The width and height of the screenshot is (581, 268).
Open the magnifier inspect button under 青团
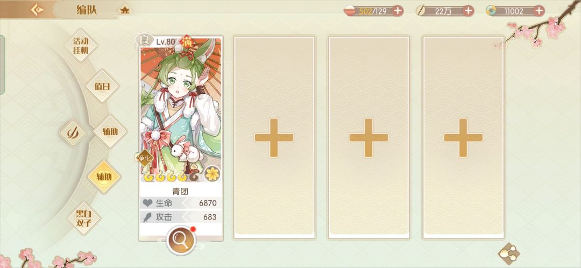tap(181, 239)
